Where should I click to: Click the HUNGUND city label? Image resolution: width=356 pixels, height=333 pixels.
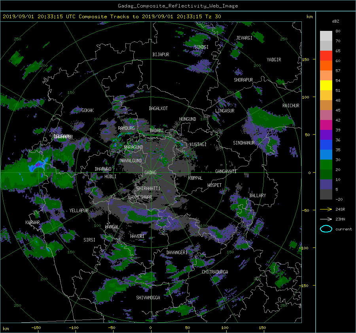pyautogui.click(x=187, y=119)
